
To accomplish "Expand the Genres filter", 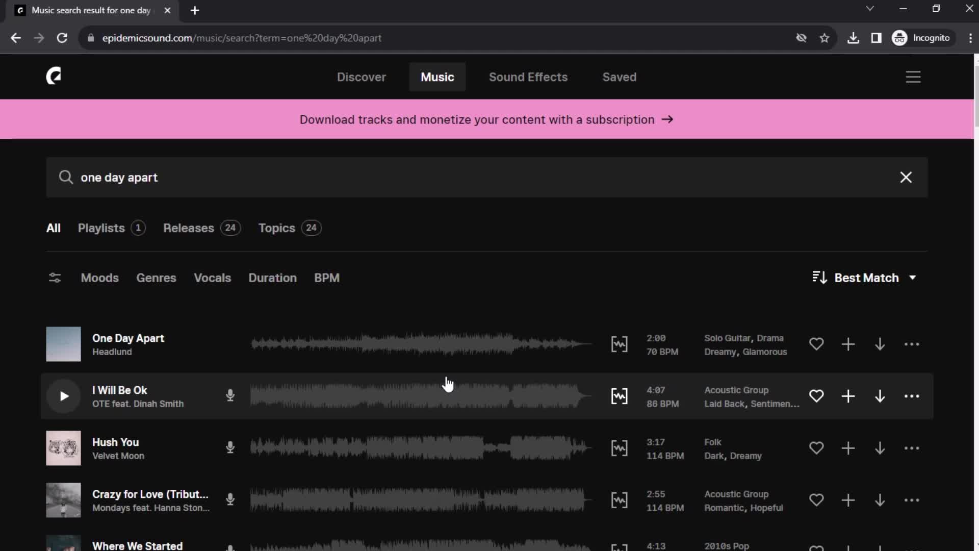I will click(x=156, y=278).
